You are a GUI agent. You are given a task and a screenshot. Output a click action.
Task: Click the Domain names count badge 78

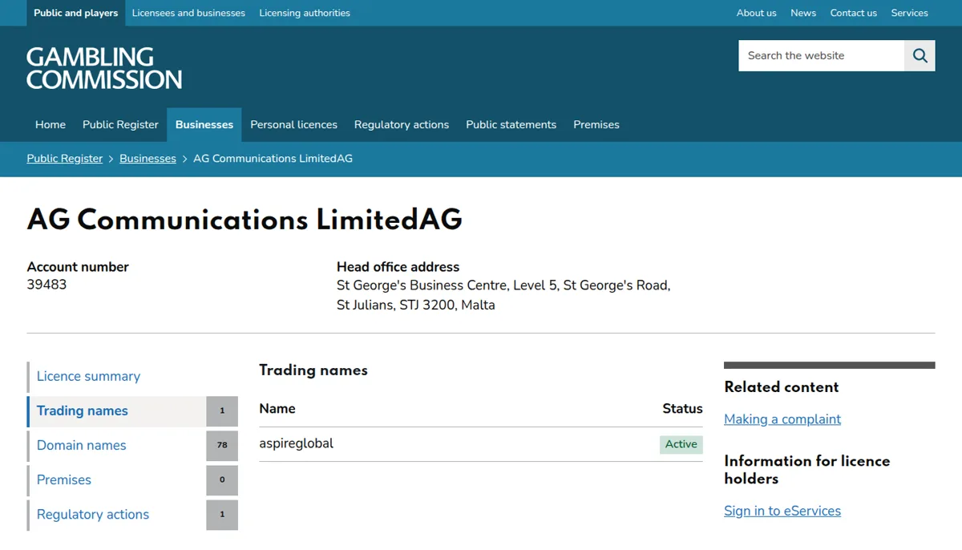click(222, 445)
